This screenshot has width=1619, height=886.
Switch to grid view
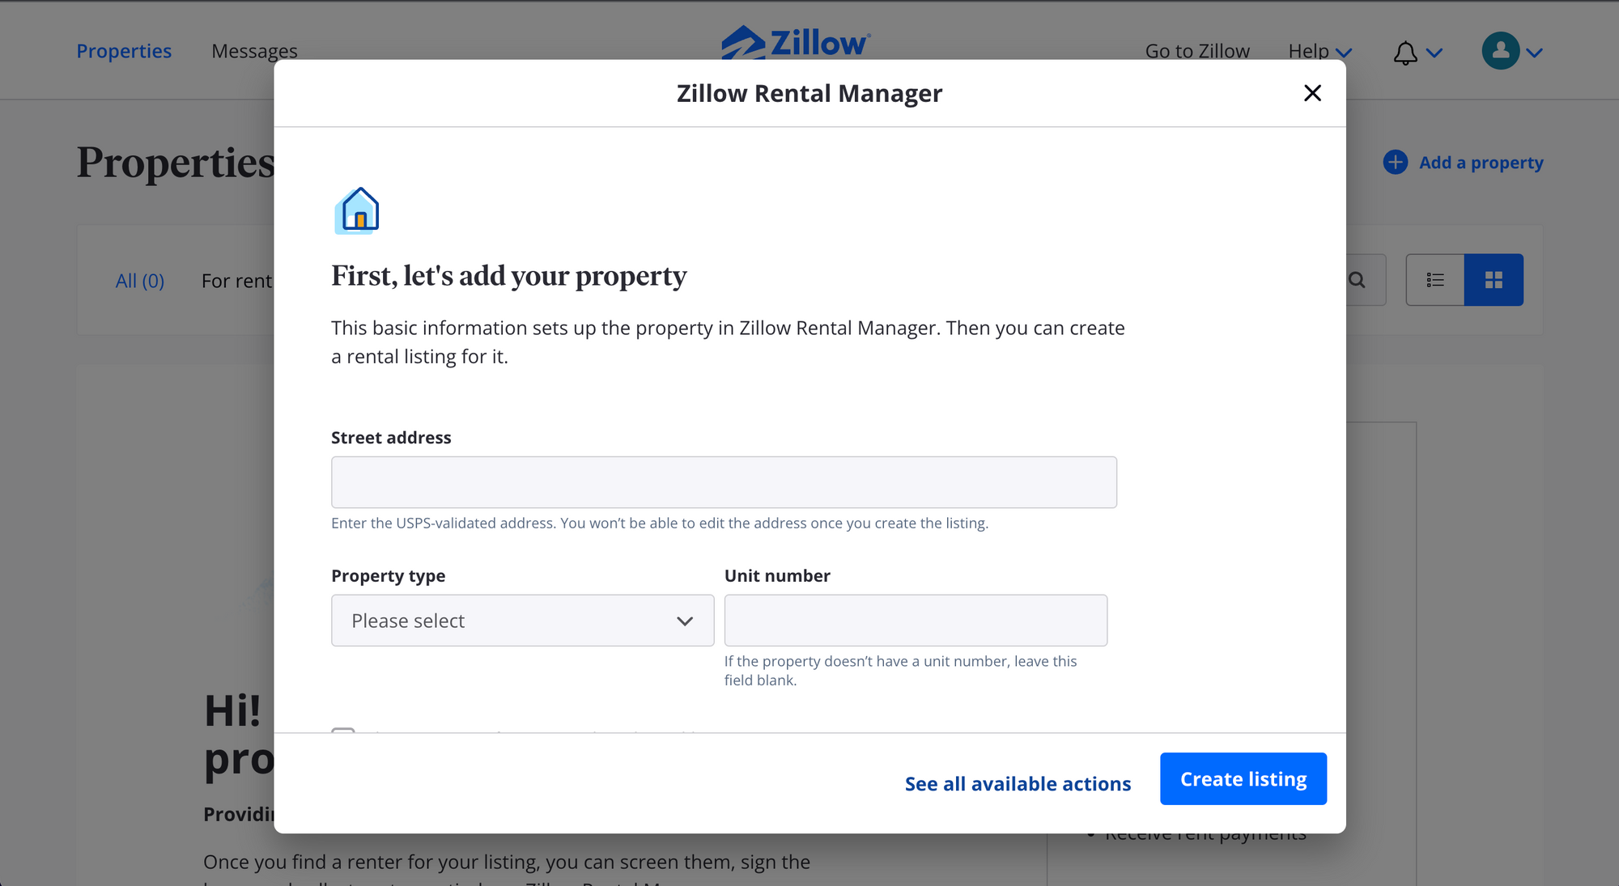1494,280
